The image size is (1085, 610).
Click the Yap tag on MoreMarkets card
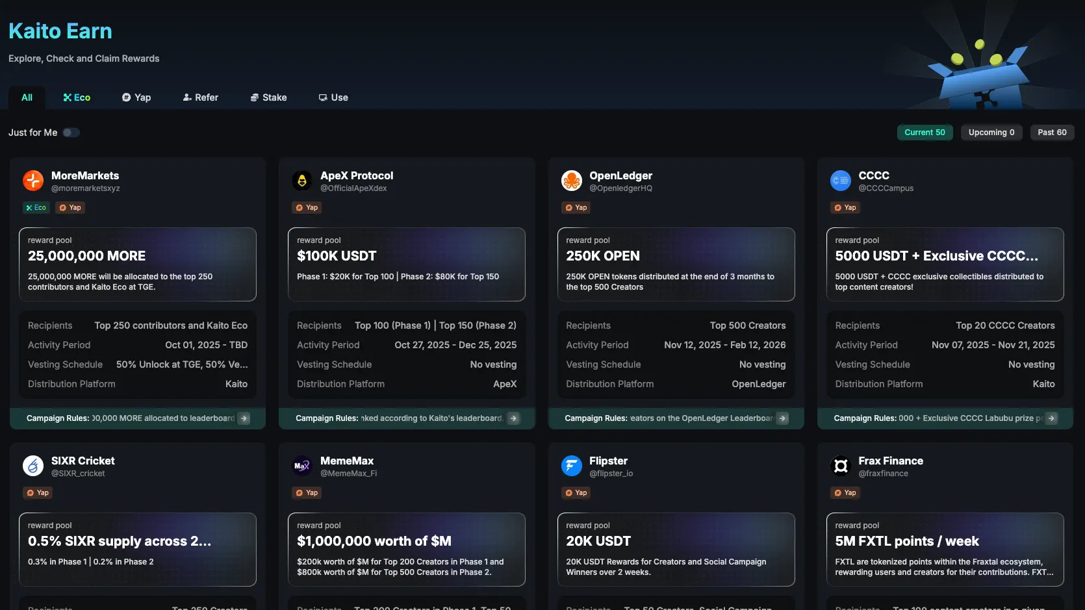pyautogui.click(x=70, y=208)
